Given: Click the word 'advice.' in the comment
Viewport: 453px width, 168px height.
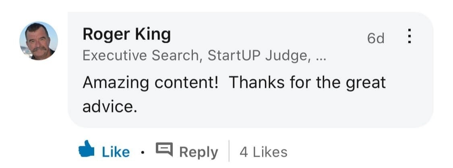Looking at the screenshot, I should coord(110,107).
